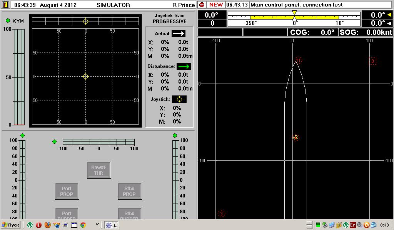Click the uTorrent icon in the system tray
The width and height of the screenshot is (394, 230).
coord(346,225)
